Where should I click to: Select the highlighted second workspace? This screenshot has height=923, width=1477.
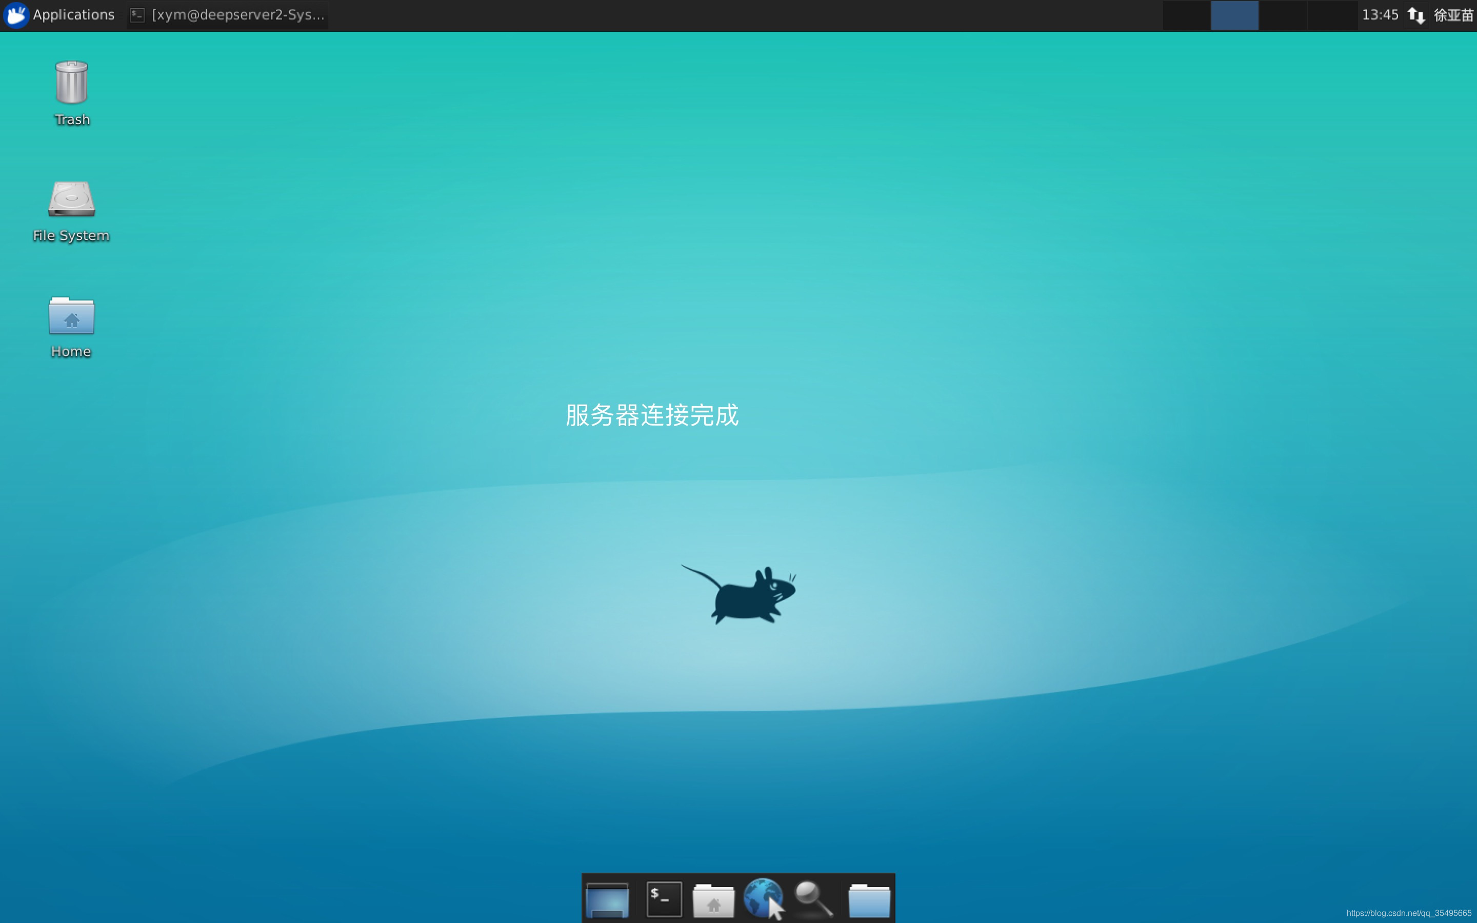tap(1234, 15)
